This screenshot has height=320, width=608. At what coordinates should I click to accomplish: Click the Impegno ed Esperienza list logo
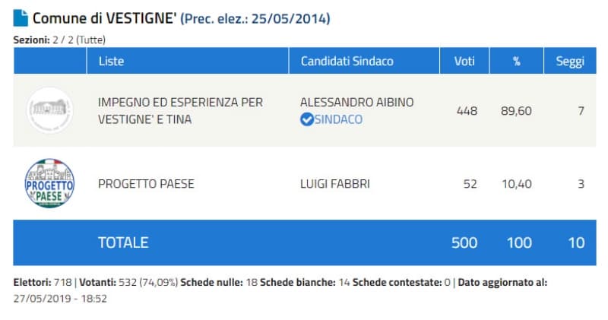click(49, 110)
